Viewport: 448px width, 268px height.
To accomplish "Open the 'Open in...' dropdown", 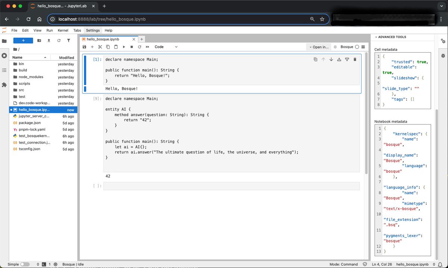I will click(x=319, y=47).
